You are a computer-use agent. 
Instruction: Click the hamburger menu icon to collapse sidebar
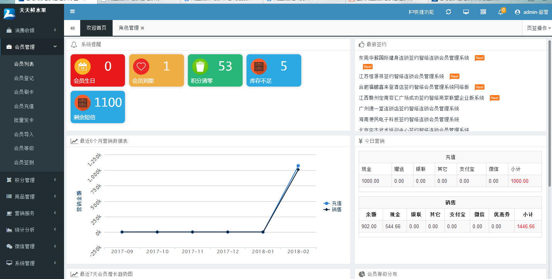[72, 12]
